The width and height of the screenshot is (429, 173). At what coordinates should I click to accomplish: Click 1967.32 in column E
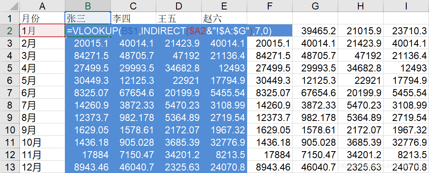(x=224, y=130)
